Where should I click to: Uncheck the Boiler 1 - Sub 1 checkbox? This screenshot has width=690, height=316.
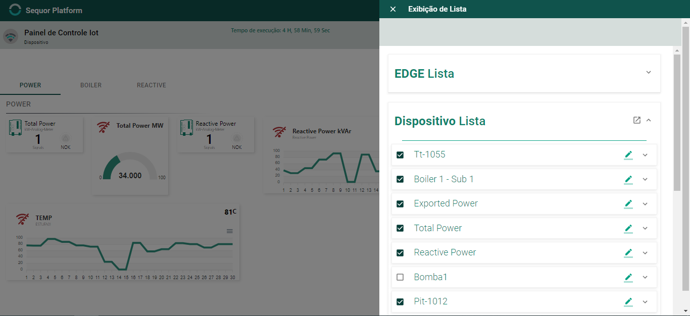pos(400,179)
